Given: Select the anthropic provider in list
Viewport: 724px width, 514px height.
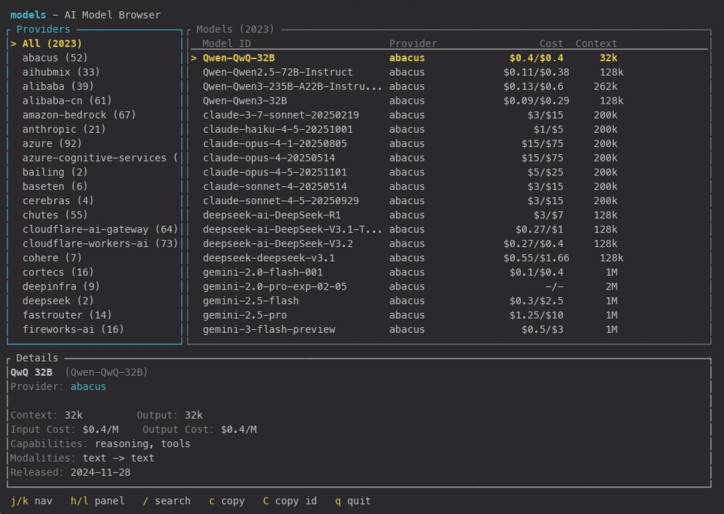Looking at the screenshot, I should [64, 129].
